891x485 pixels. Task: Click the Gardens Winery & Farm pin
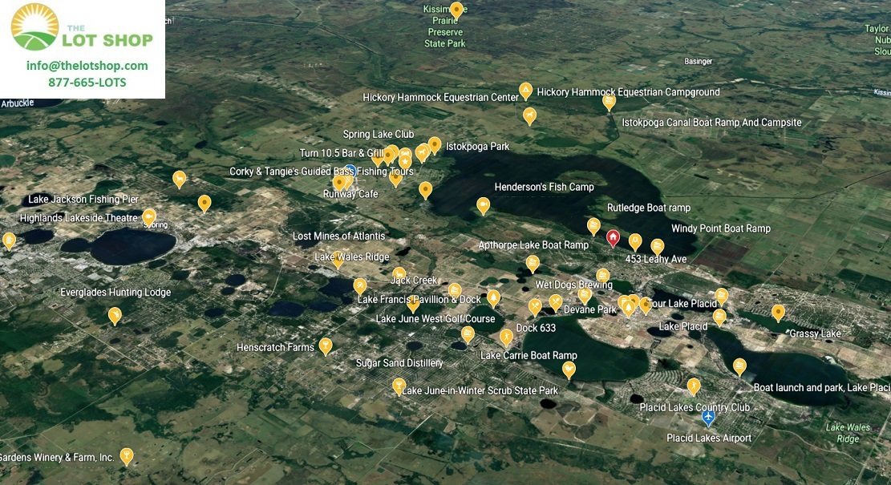(126, 456)
